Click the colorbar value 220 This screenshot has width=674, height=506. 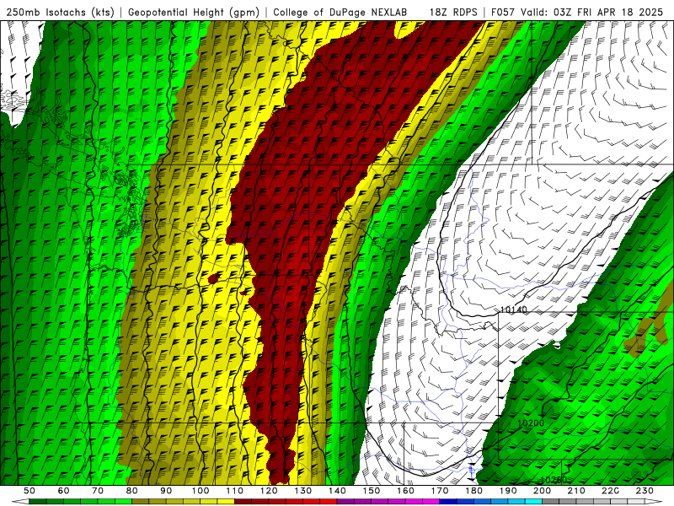pyautogui.click(x=610, y=491)
